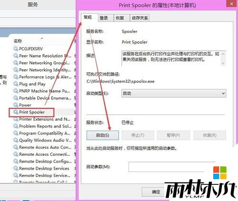Screen dimensions: 238x201
Task: Click the Remote Desktop Services gear icon
Action: pyautogui.click(x=16, y=168)
